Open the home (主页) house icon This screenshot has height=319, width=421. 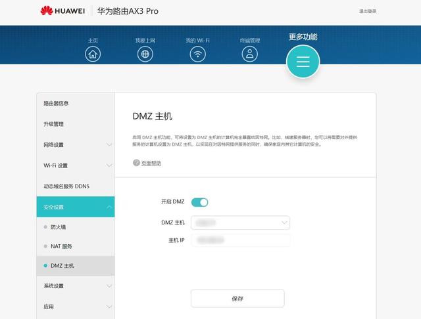(x=93, y=54)
